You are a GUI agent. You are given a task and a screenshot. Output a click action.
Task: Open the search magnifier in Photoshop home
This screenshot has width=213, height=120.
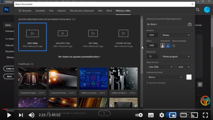click(x=198, y=10)
